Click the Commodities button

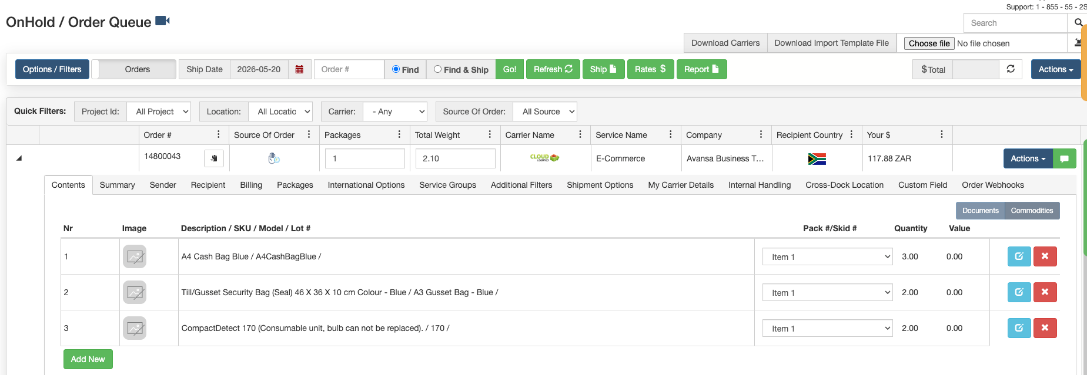1032,211
